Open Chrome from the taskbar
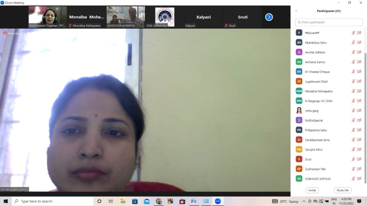367x206 pixels. (x=158, y=201)
